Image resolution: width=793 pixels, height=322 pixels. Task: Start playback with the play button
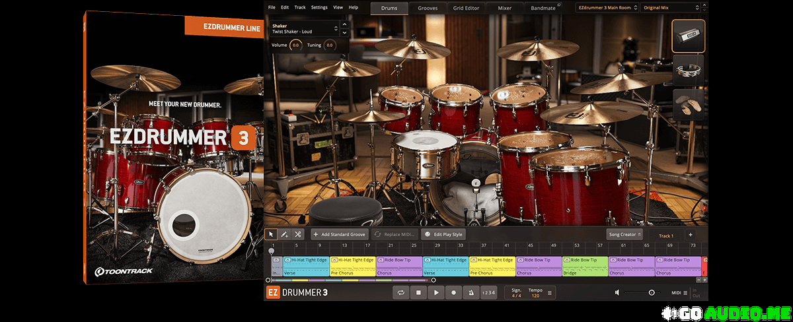click(436, 292)
